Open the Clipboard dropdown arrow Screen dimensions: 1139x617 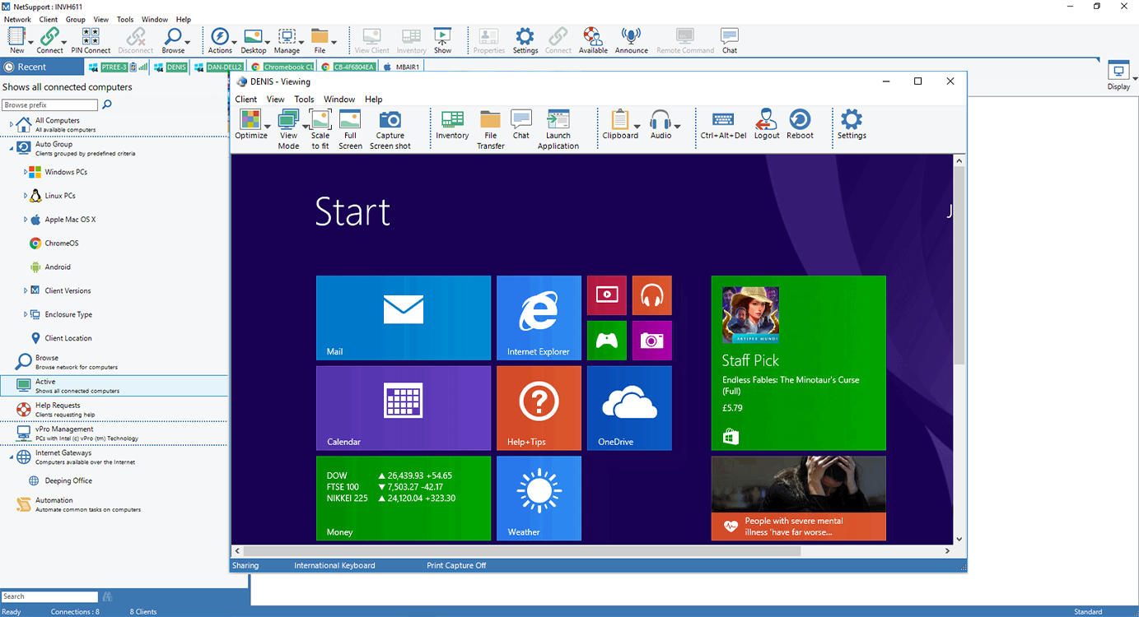point(637,127)
